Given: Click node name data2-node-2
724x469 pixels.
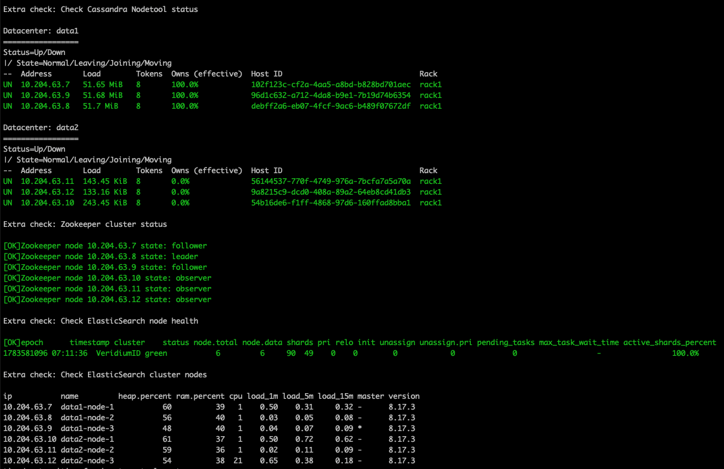Looking at the screenshot, I should [87, 450].
